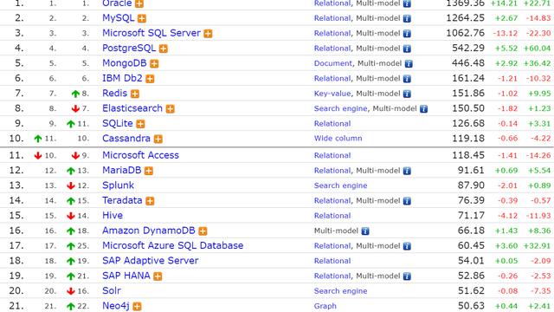
Task: Open the Microsoft Access database link
Action: click(x=140, y=155)
